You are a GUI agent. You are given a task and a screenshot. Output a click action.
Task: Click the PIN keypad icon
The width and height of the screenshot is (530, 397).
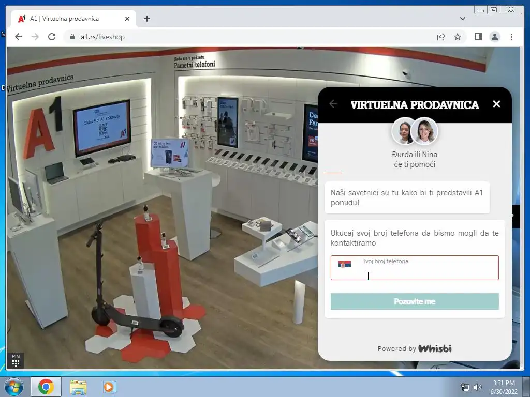point(16,360)
